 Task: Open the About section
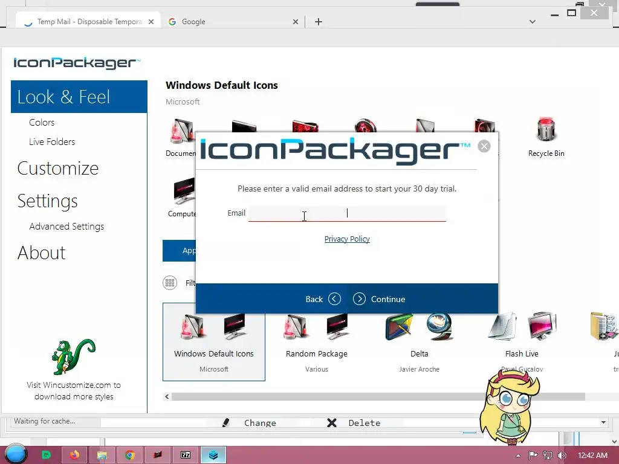[x=42, y=253]
